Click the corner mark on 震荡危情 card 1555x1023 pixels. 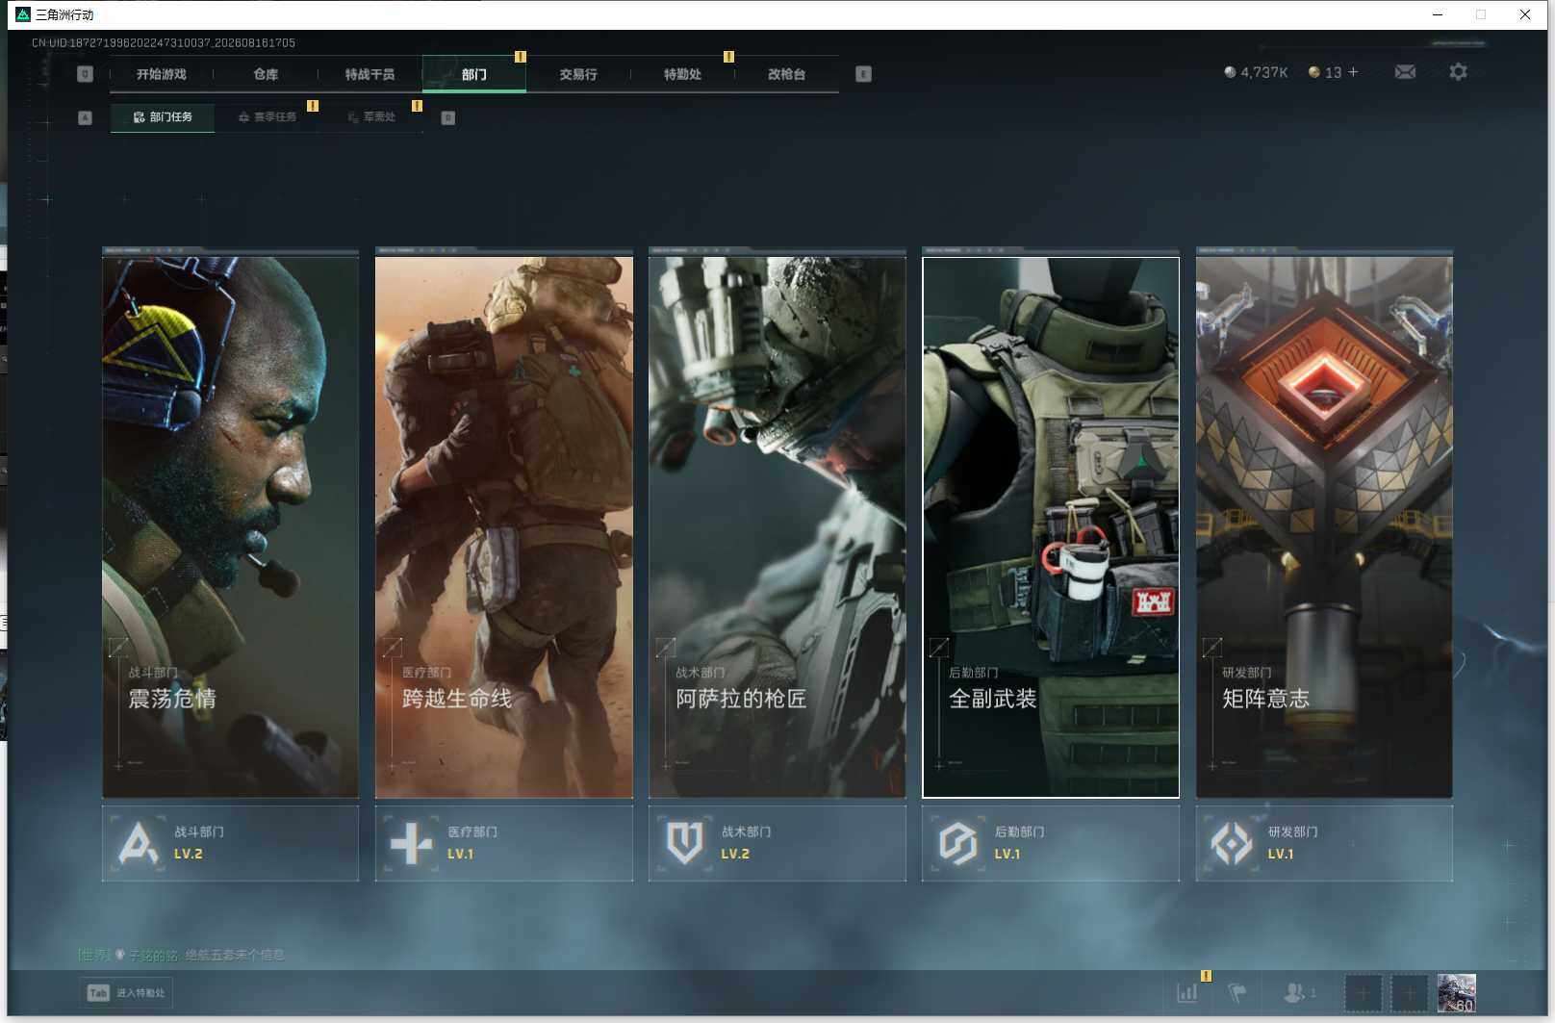pyautogui.click(x=119, y=648)
